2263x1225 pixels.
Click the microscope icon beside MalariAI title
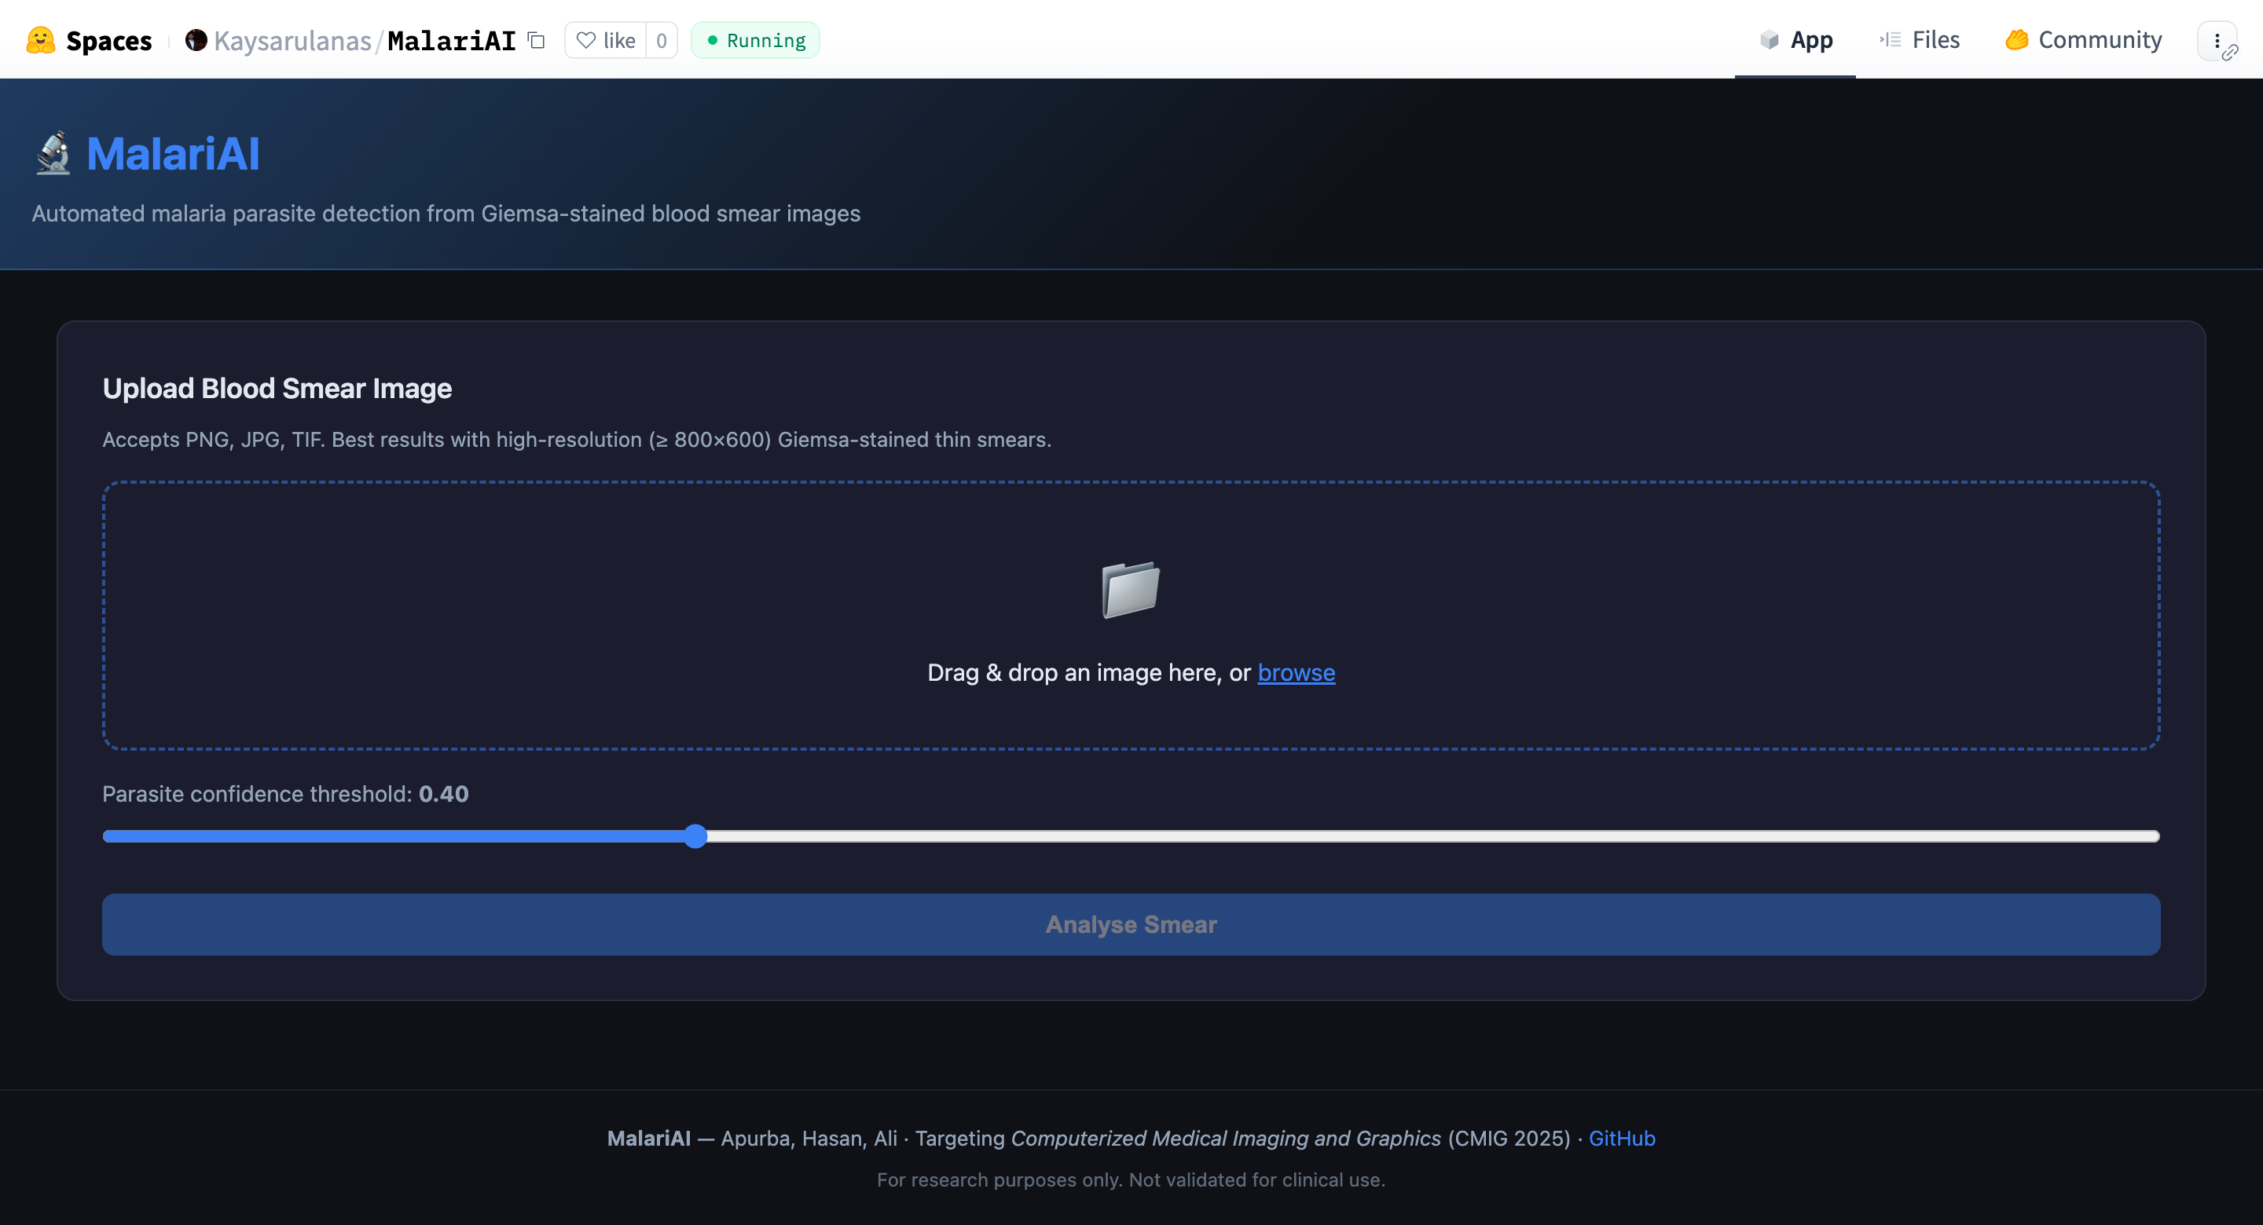point(53,154)
